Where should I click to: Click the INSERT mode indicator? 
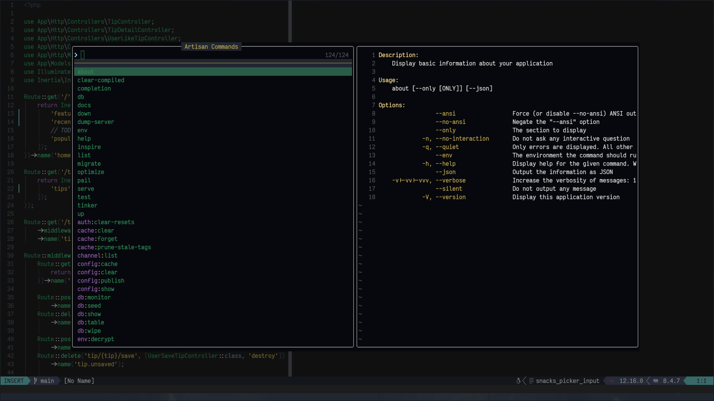[14, 381]
